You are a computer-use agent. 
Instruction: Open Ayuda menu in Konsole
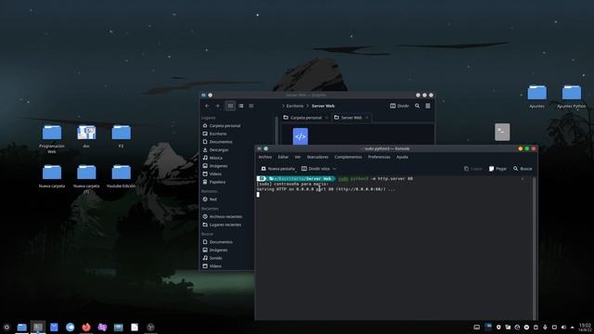click(402, 157)
